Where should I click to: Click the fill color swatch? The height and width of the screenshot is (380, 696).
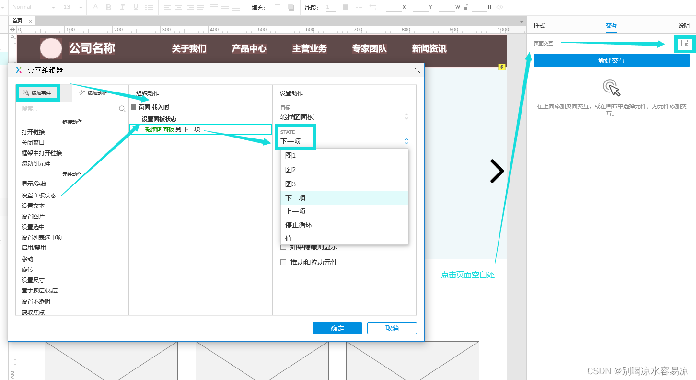pyautogui.click(x=278, y=7)
